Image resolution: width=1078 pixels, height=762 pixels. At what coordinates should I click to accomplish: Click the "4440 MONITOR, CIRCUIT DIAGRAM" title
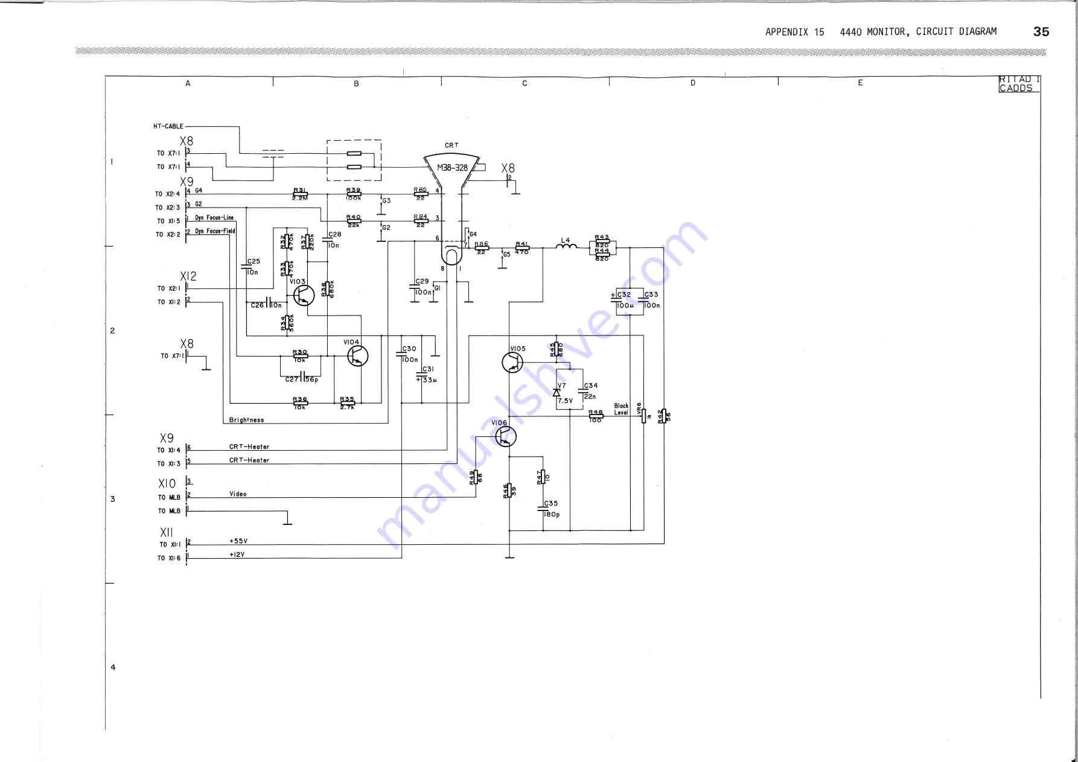(x=919, y=31)
